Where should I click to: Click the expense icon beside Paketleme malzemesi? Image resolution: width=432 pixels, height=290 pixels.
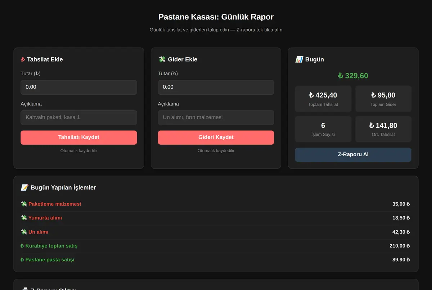(24, 204)
